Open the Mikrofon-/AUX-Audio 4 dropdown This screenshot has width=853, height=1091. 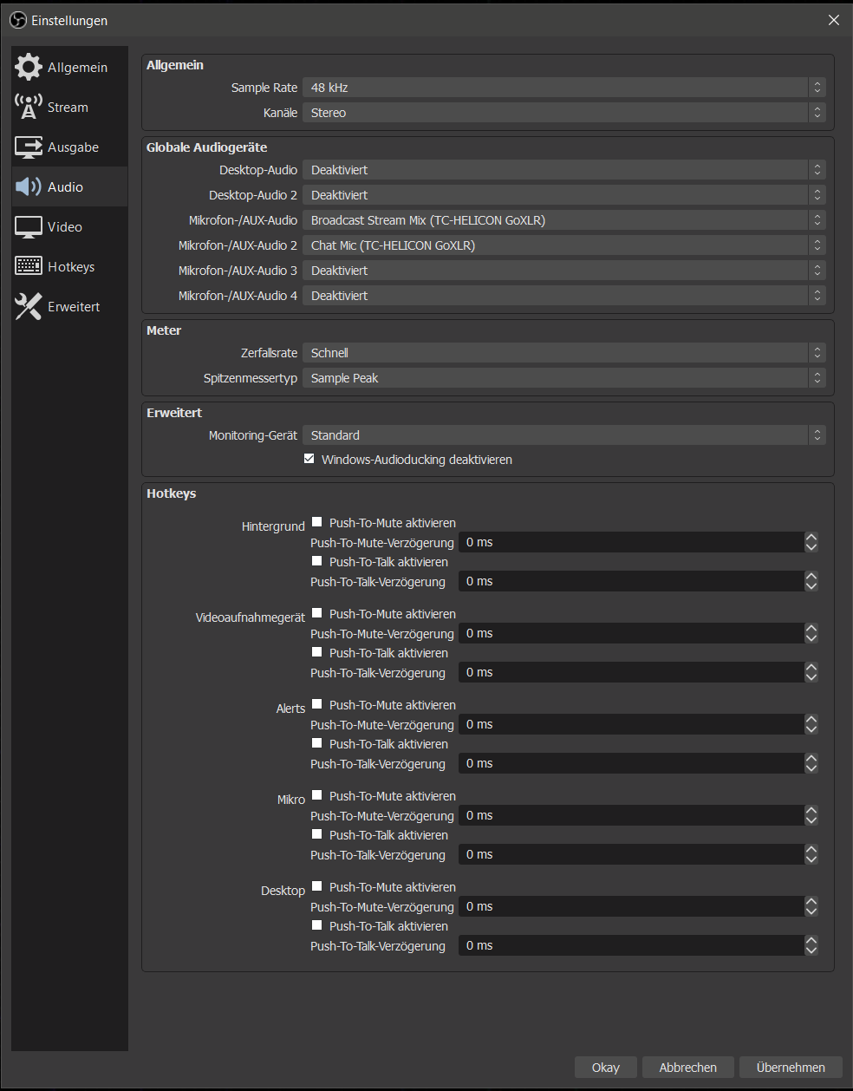pos(564,296)
